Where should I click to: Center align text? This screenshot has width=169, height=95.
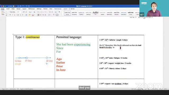(x=41, y=15)
